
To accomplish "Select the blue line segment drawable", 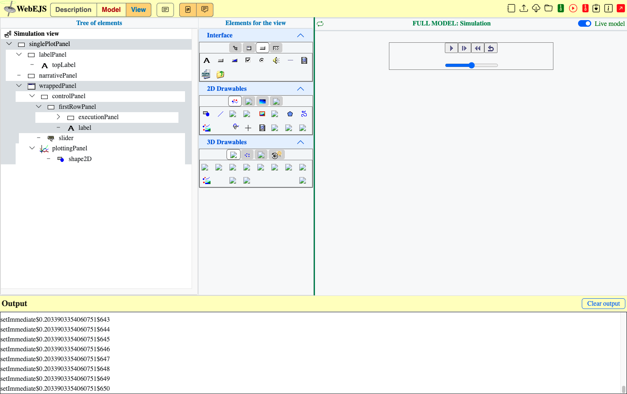I will (x=221, y=114).
